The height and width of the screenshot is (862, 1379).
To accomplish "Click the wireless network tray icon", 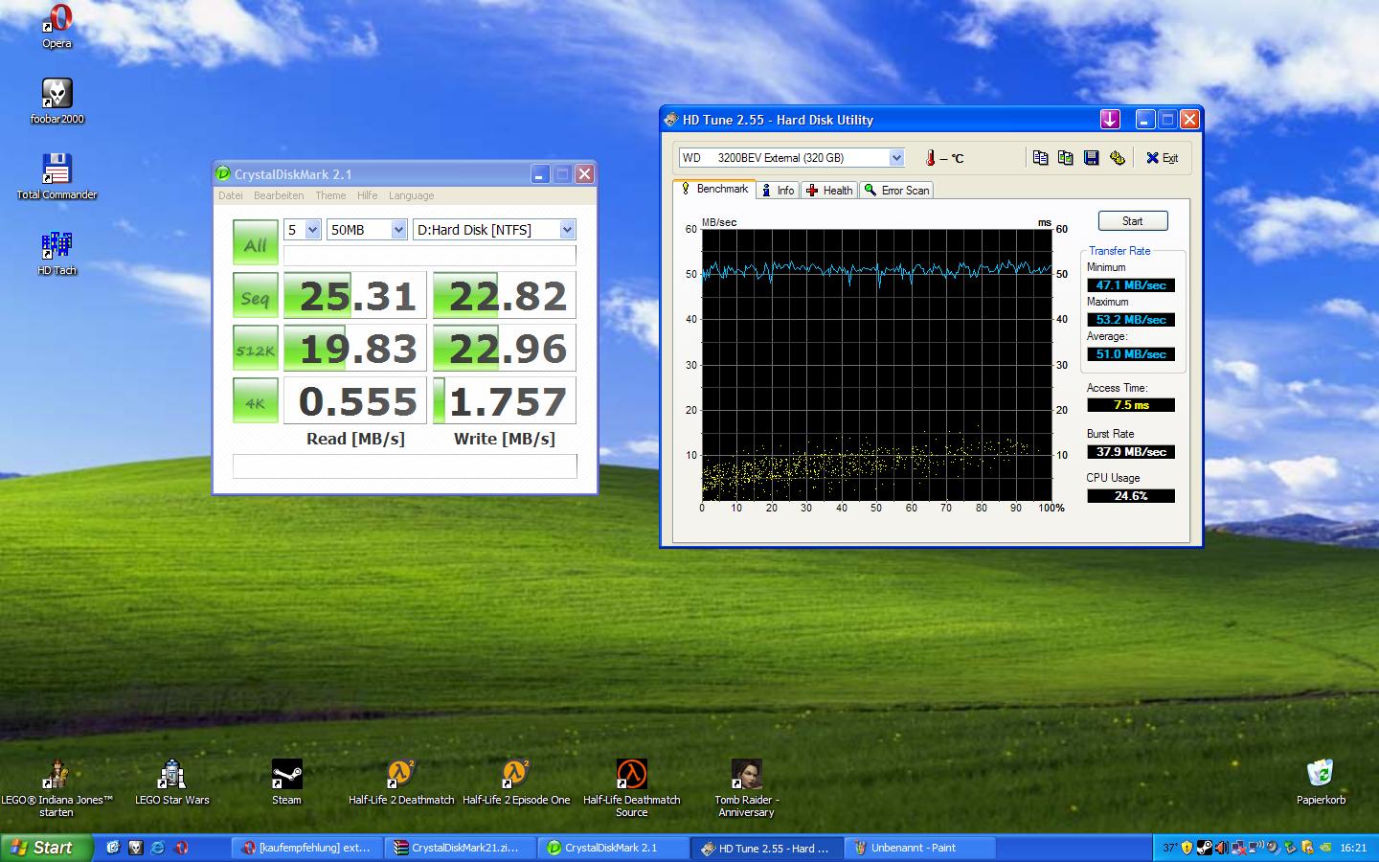I will [1256, 847].
